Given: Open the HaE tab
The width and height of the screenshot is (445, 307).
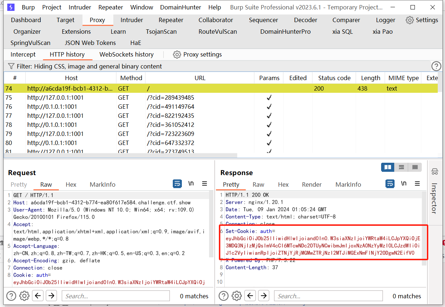Looking at the screenshot, I should coord(136,43).
